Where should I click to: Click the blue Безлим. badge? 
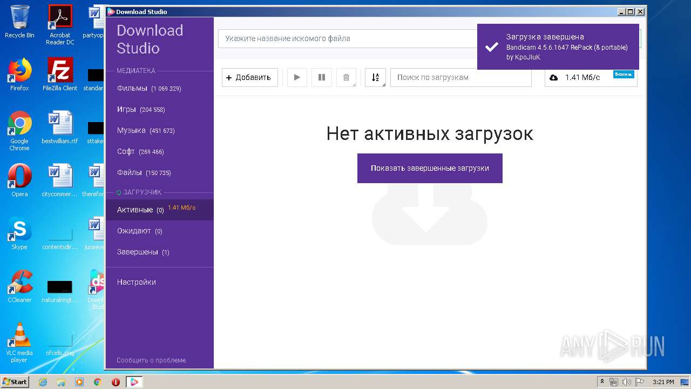pos(624,75)
